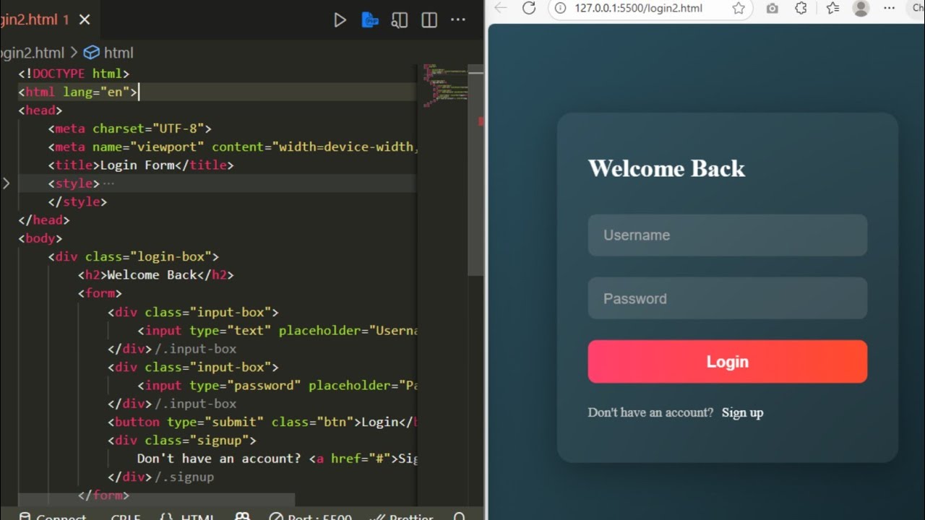Open the editor more actions ellipsis
Screen dimensions: 925x520
(x=458, y=20)
